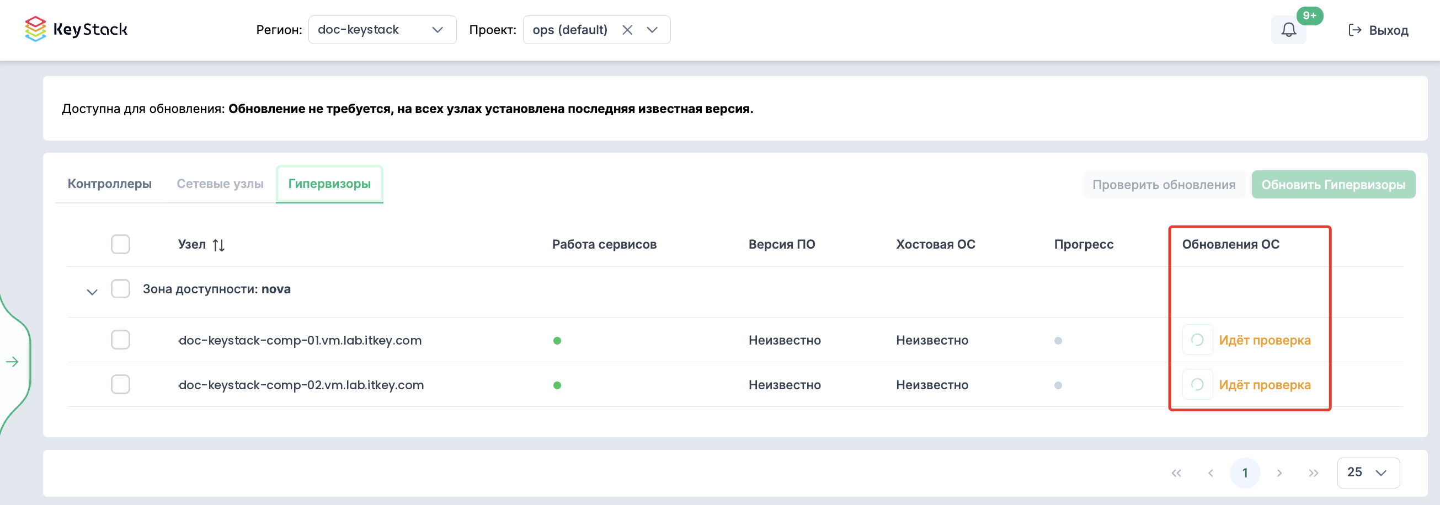Open the Регион dropdown
Screen dimensions: 1440x505
point(382,30)
